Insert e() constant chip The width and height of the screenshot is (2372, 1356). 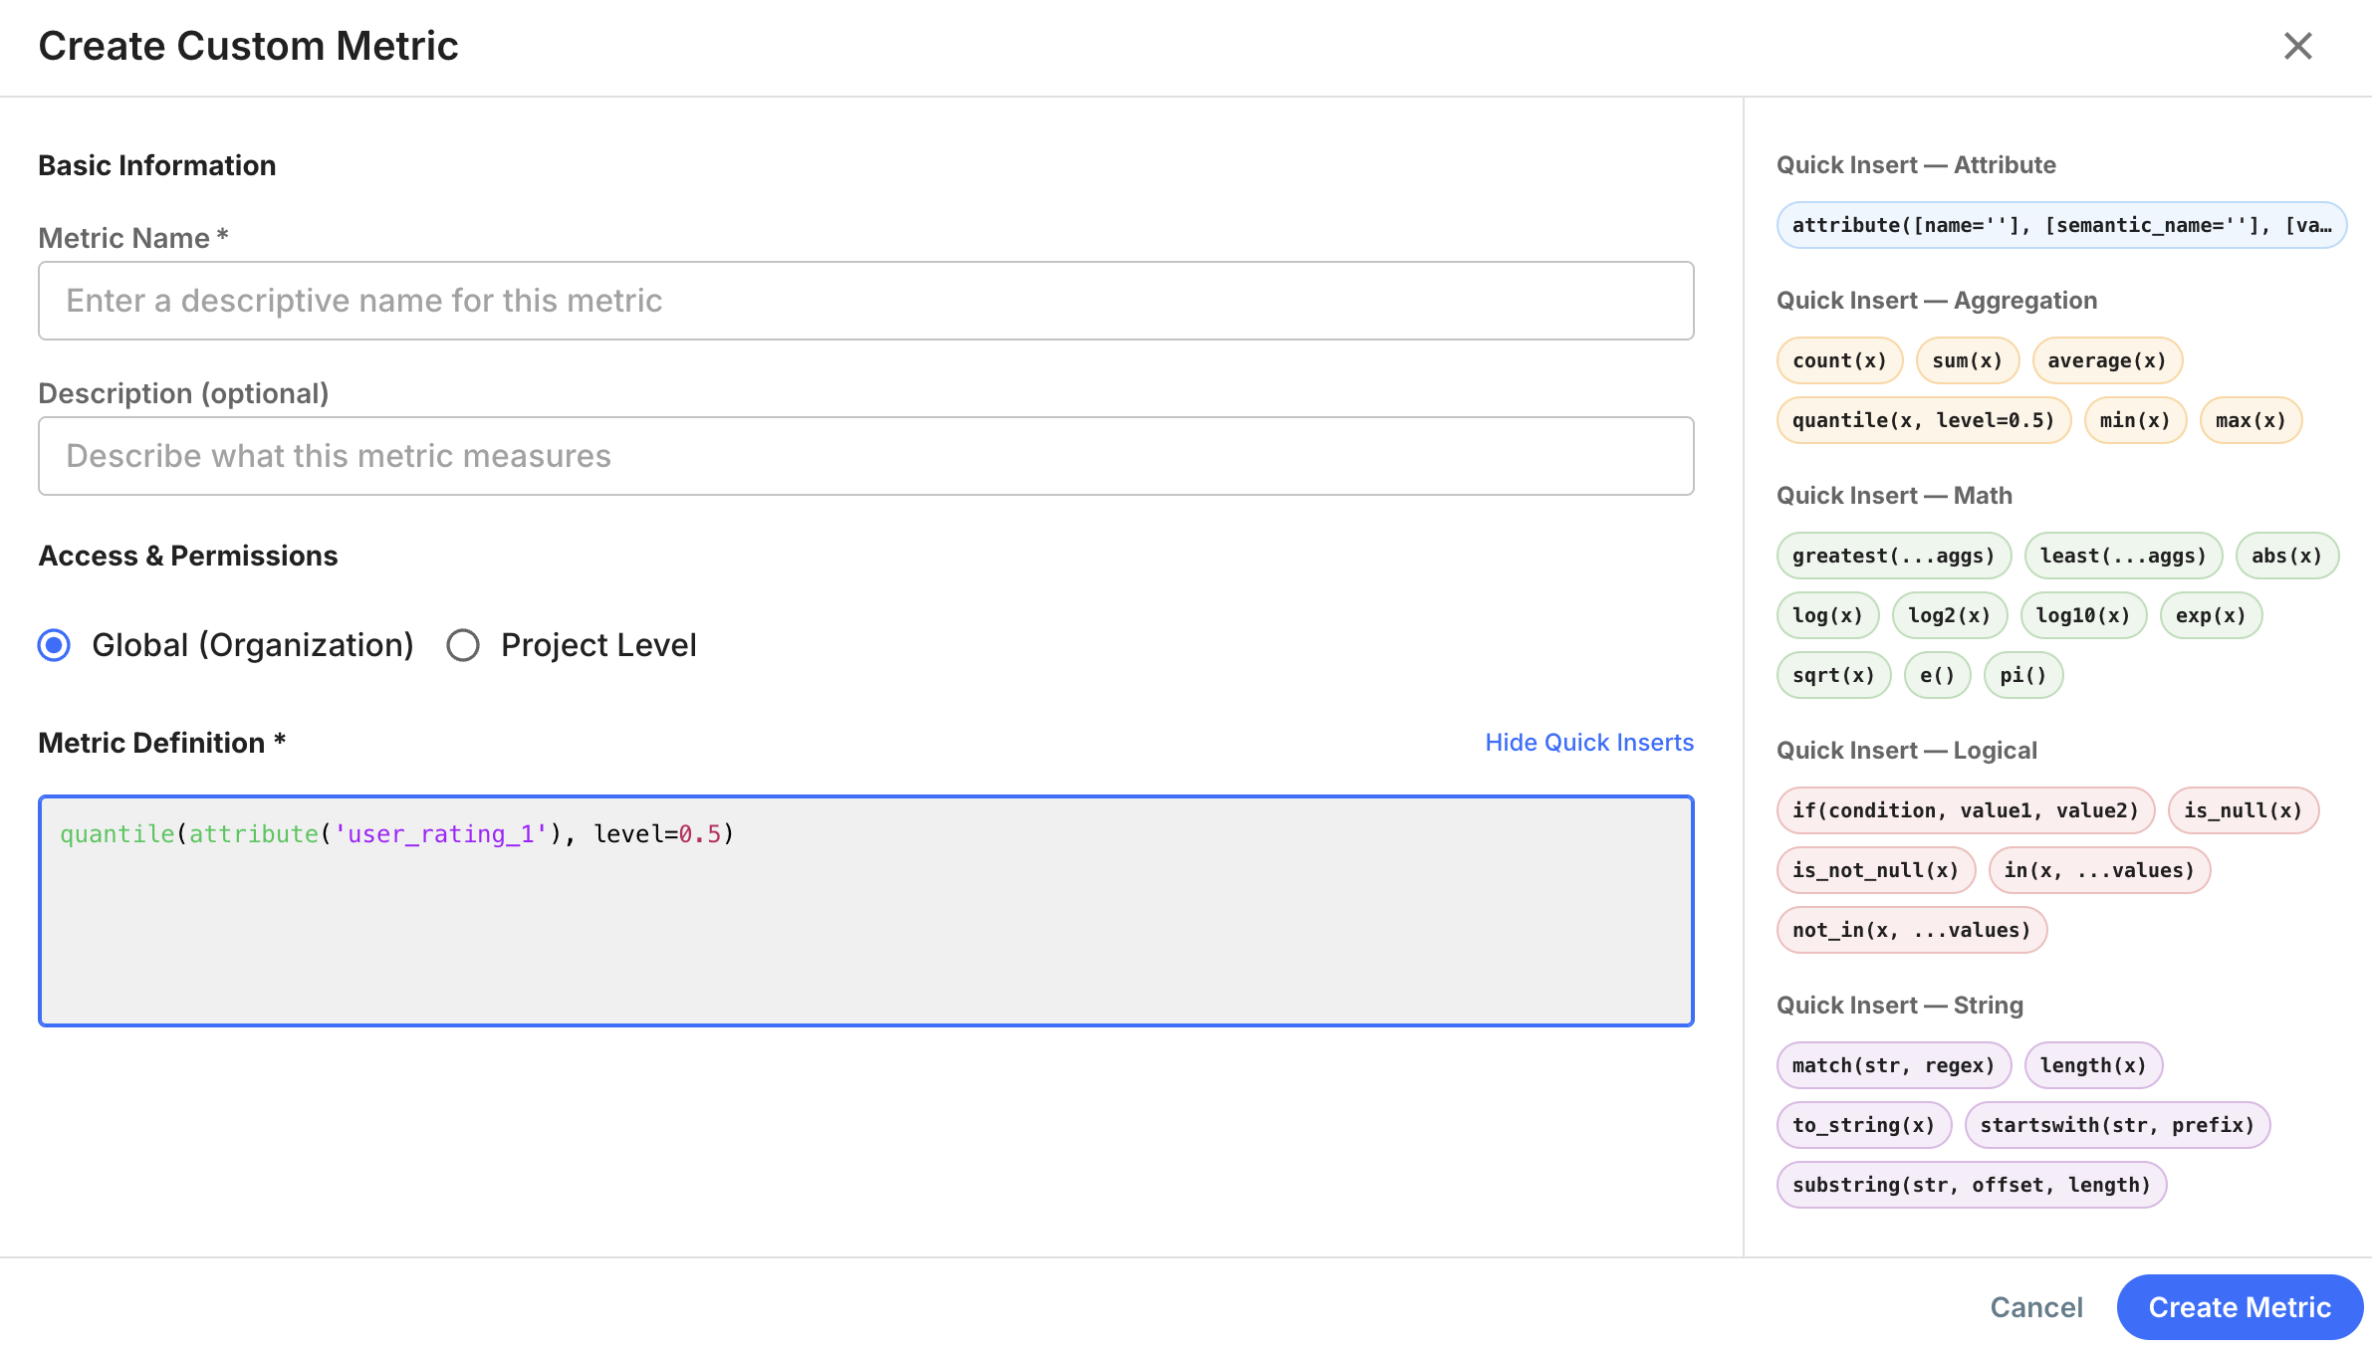(1937, 675)
